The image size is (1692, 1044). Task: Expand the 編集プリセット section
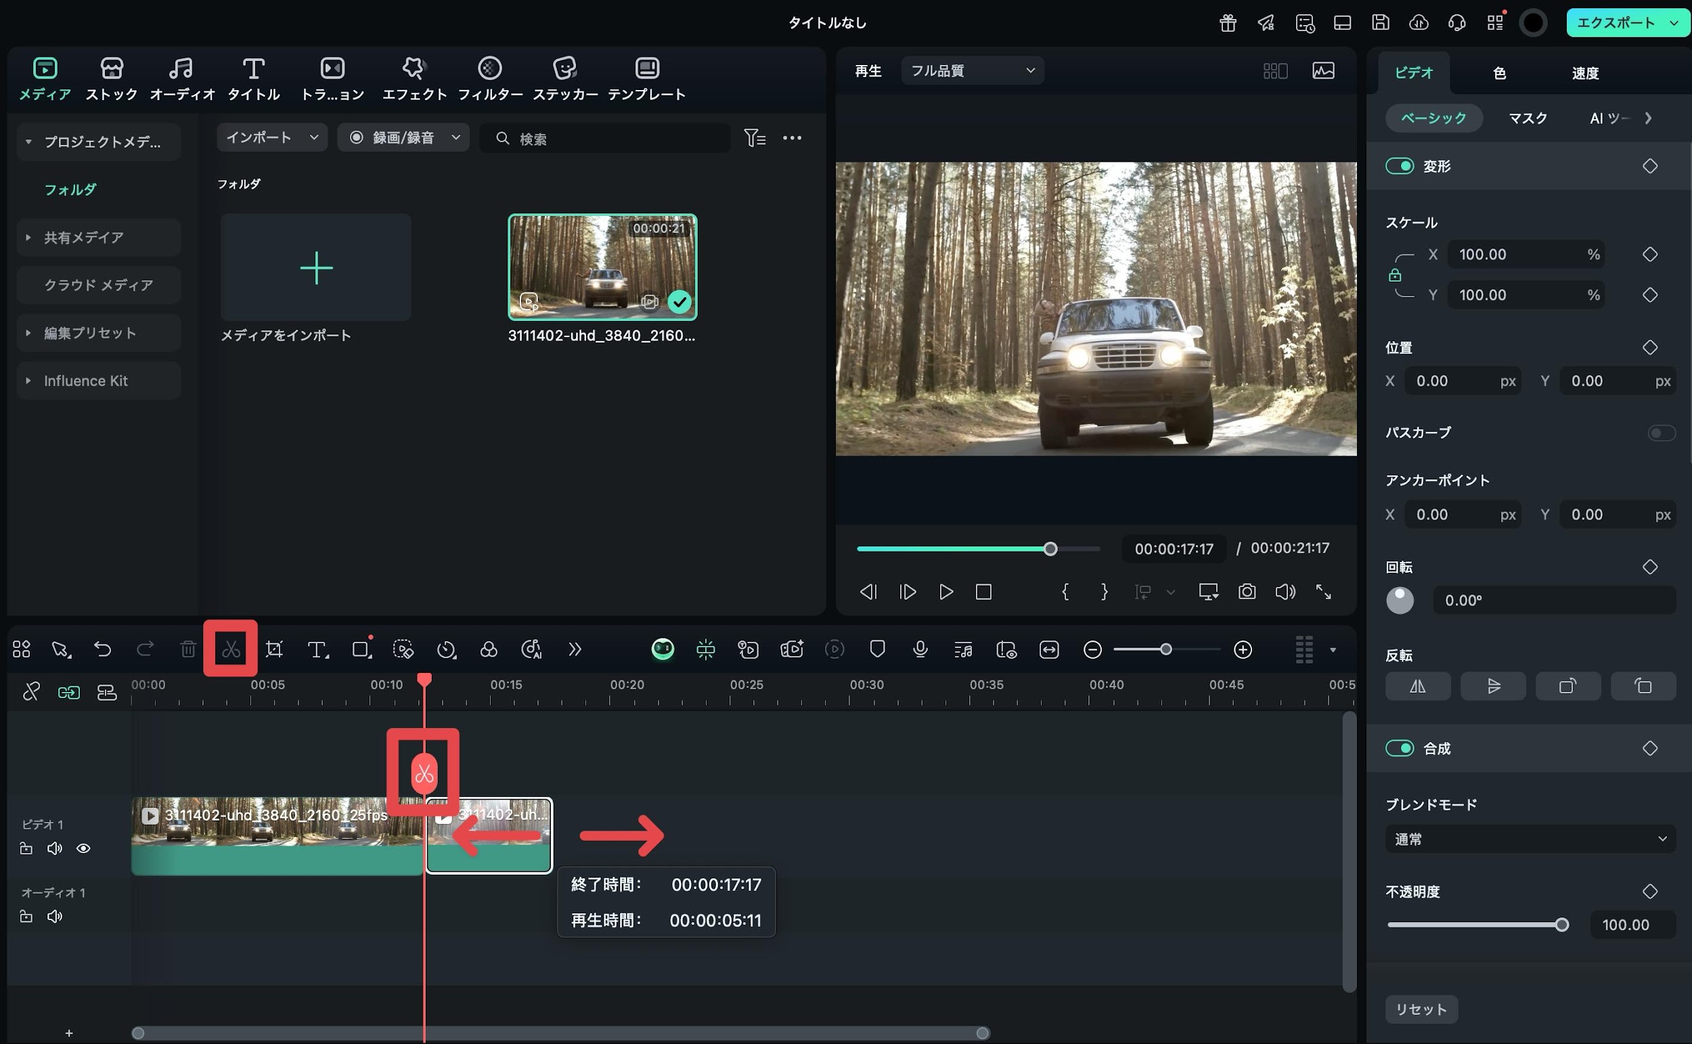pyautogui.click(x=28, y=333)
